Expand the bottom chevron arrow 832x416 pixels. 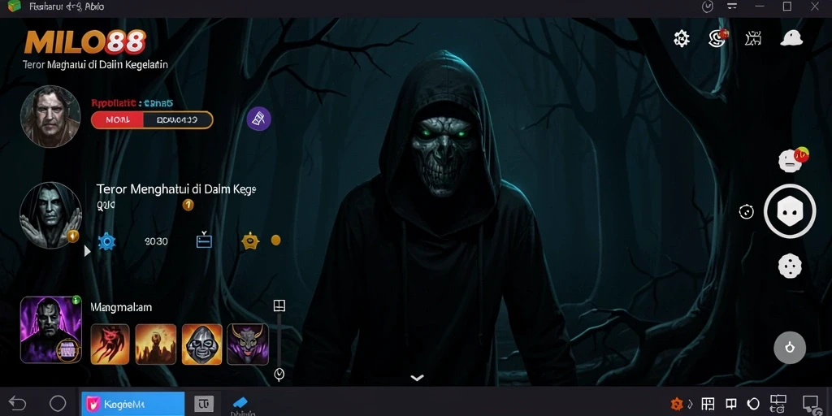[417, 378]
